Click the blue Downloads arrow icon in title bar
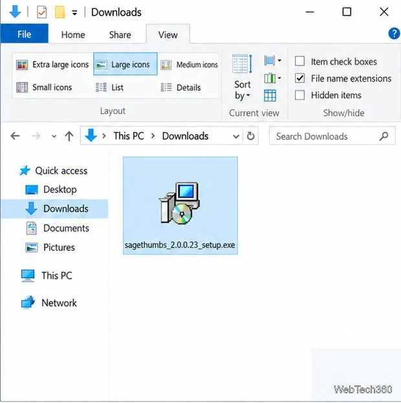This screenshot has height=403, width=401. 15,12
